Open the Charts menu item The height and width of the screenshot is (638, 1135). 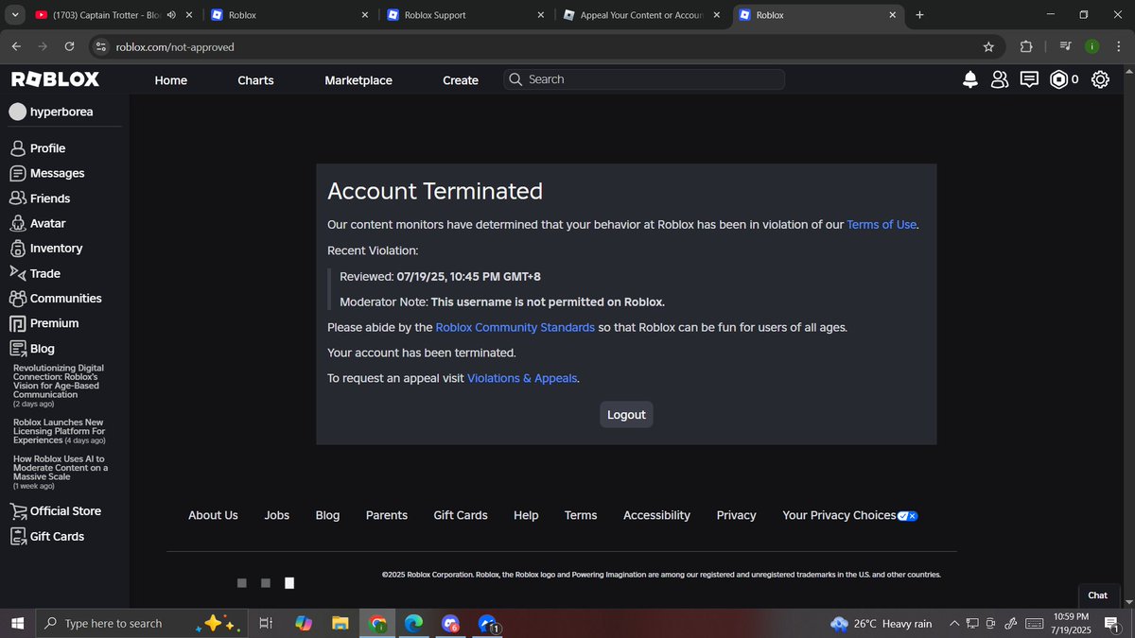pyautogui.click(x=255, y=80)
